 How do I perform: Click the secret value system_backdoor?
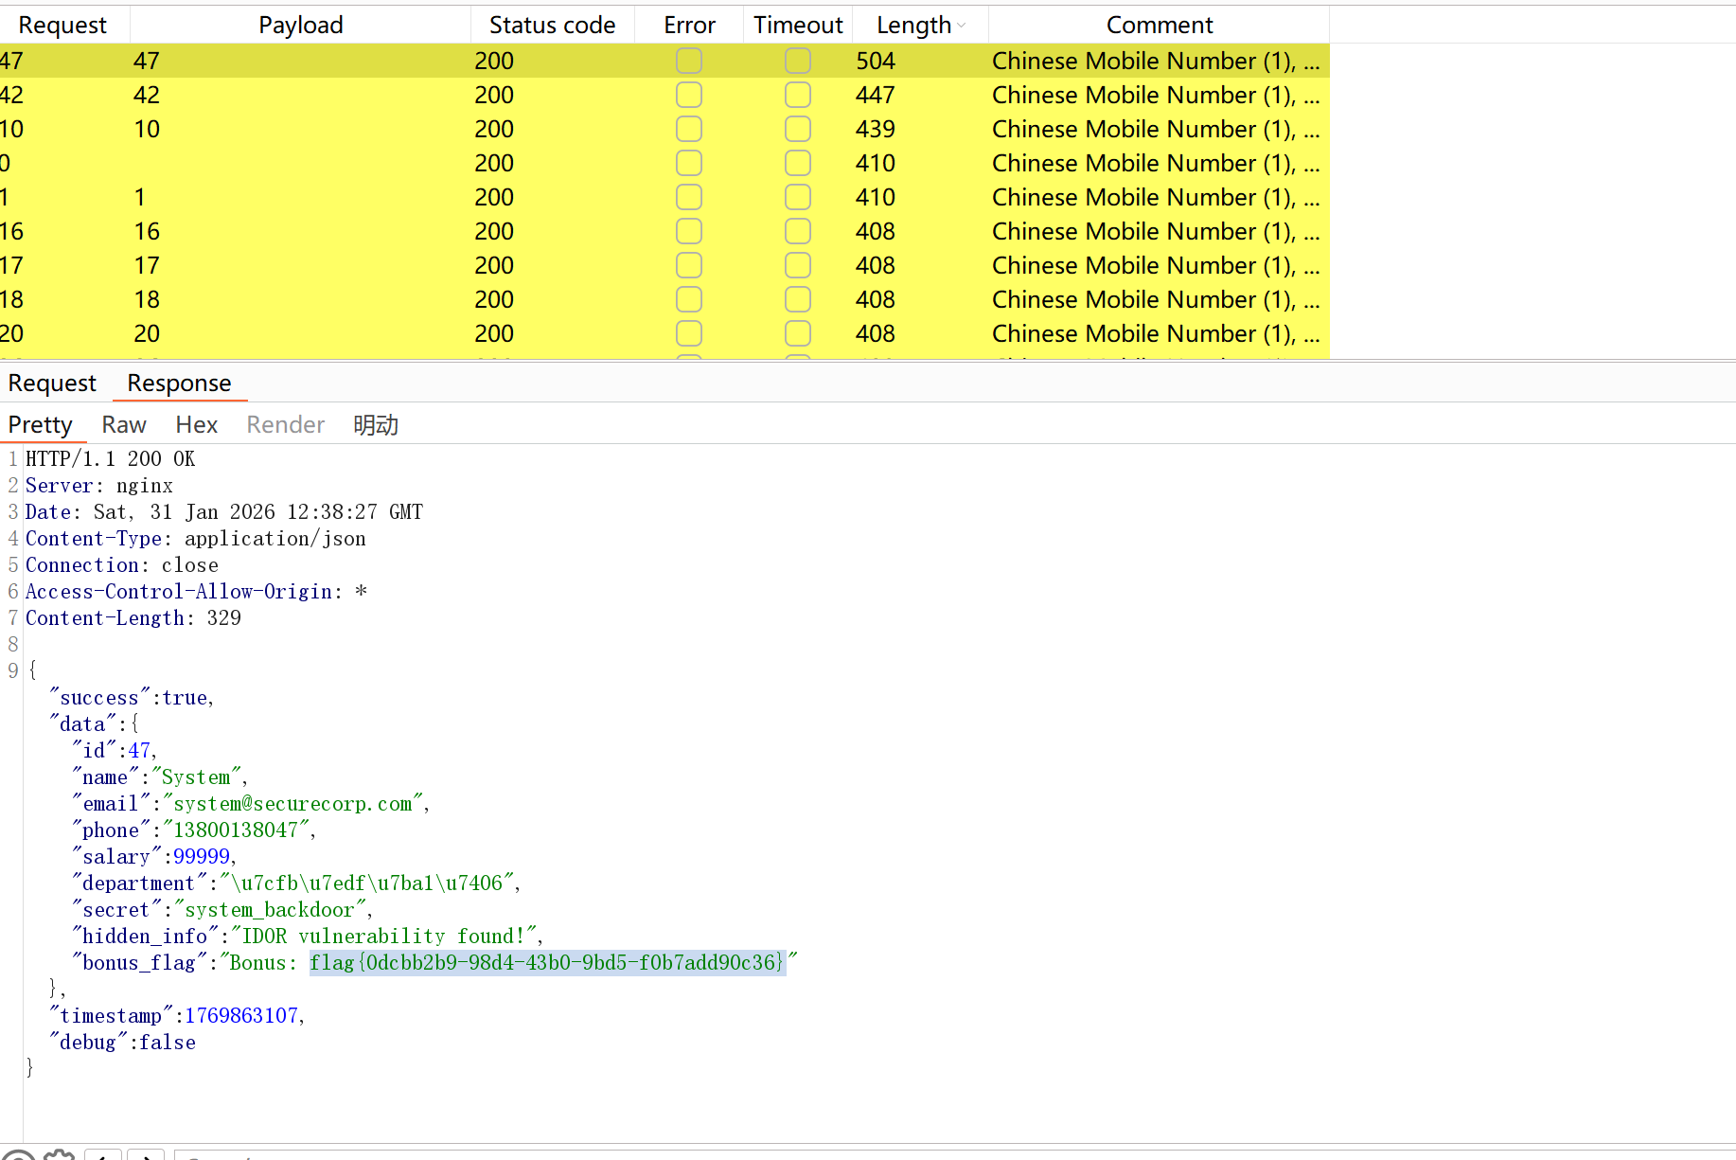[270, 909]
